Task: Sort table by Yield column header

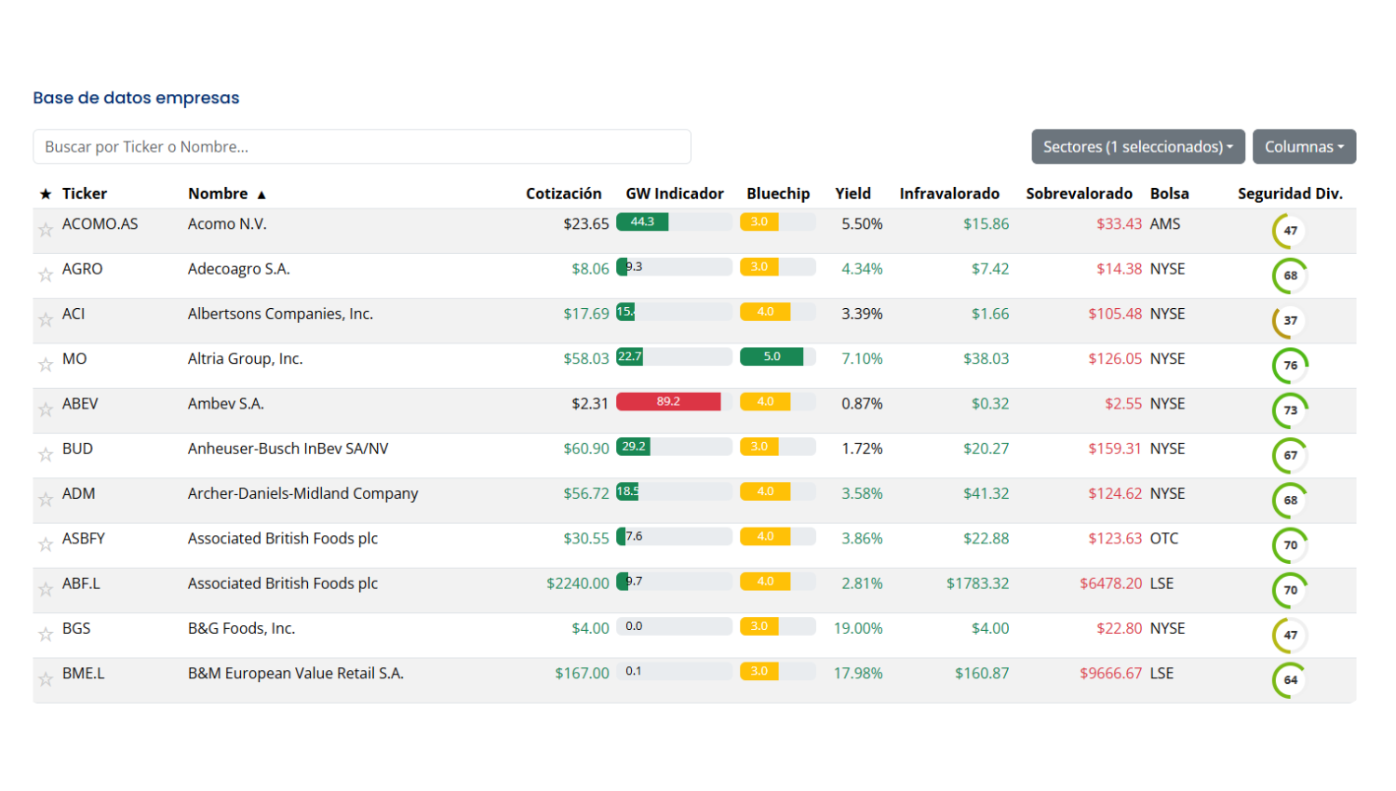Action: click(852, 194)
